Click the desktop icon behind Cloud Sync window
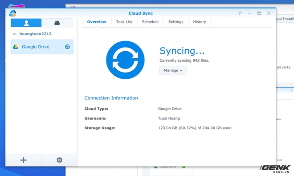The image size is (294, 176). pyautogui.click(x=16, y=6)
